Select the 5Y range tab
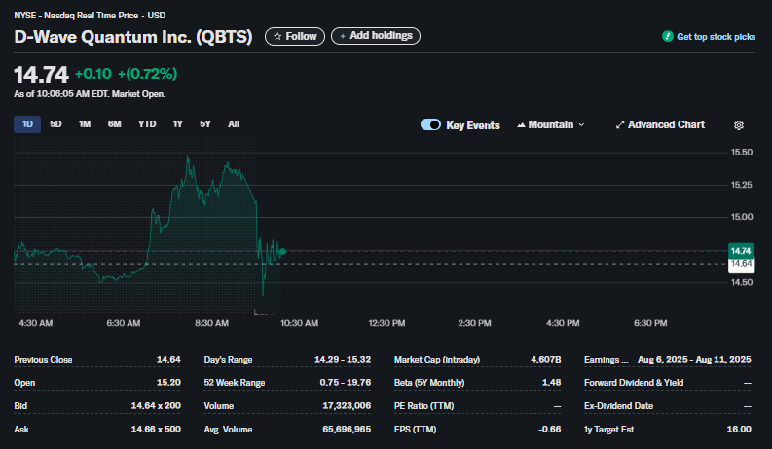The height and width of the screenshot is (449, 772). tap(205, 124)
